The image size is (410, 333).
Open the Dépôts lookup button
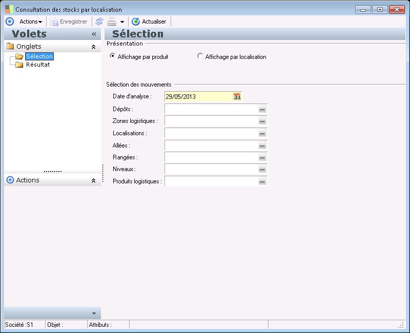[262, 109]
